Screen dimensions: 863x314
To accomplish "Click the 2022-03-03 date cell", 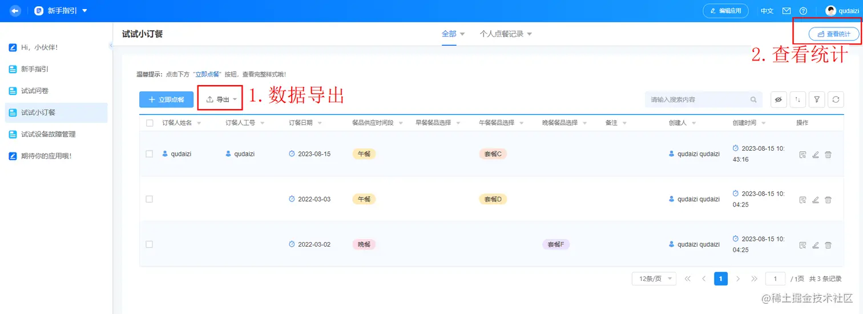I will 314,199.
